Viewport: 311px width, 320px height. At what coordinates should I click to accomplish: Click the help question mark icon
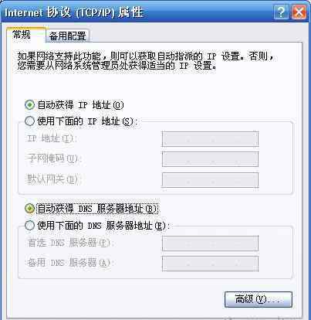pos(281,12)
